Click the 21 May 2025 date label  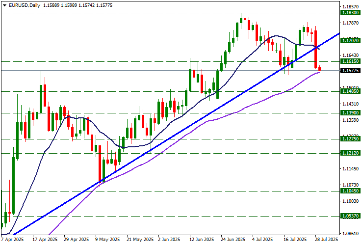140,240
